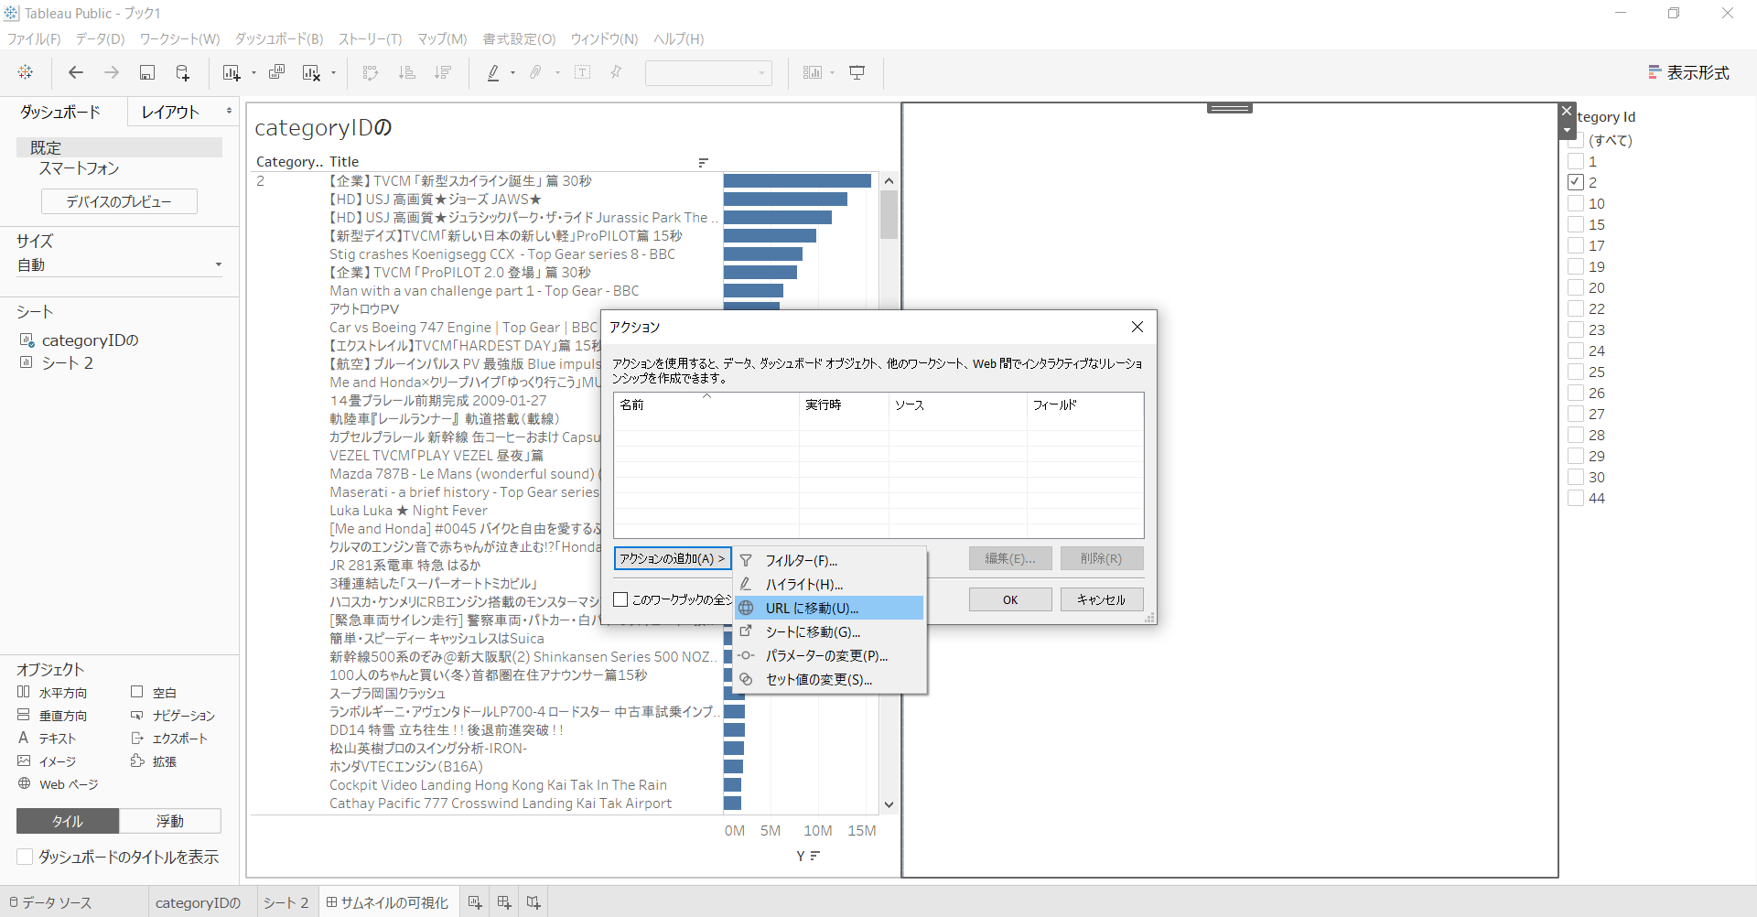
Task: Duplicate the sheet using toolbar icon
Action: coord(276,72)
